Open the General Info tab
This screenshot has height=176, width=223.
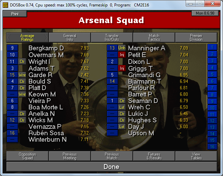70,37
